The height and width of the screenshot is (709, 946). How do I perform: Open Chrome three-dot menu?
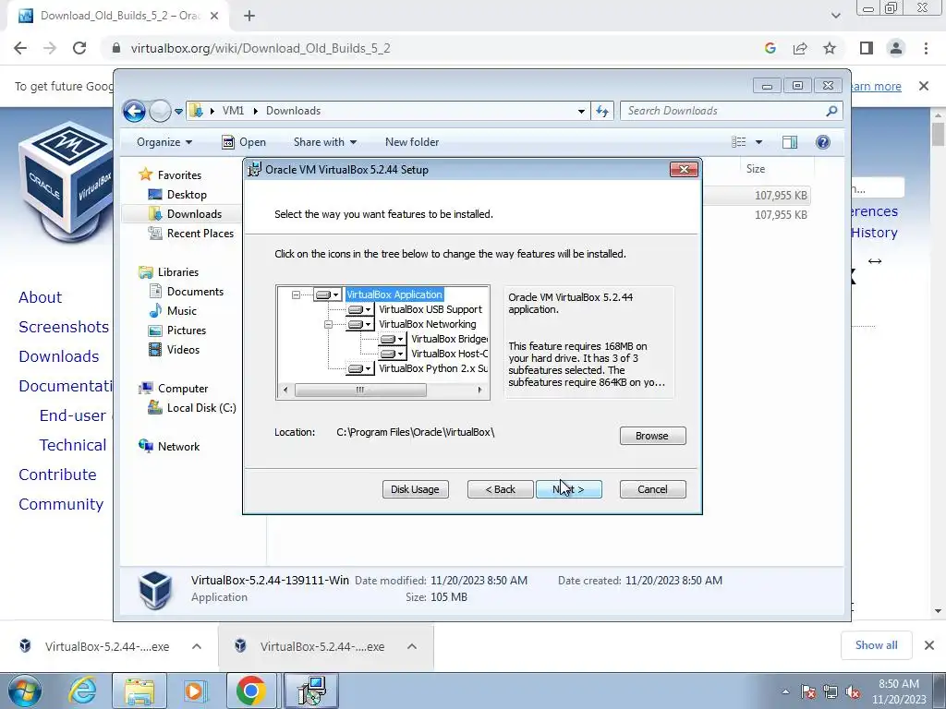tap(926, 48)
